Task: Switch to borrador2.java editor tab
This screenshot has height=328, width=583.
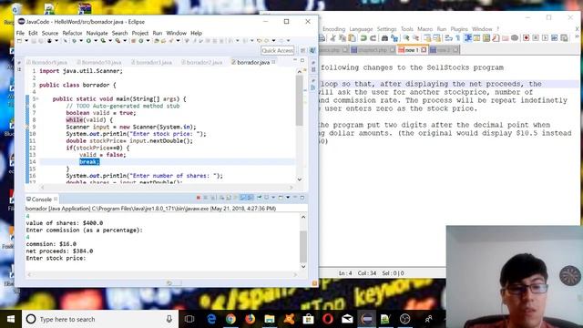Action: [204, 62]
